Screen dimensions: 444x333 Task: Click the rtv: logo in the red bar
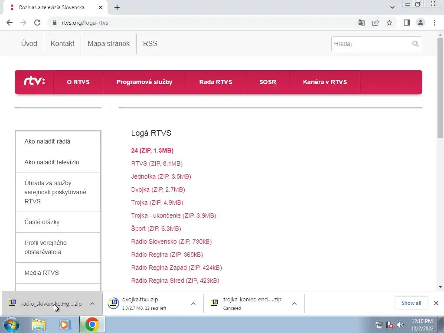34,82
